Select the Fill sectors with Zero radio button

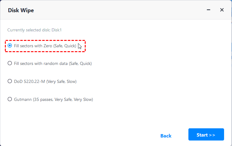(10, 46)
